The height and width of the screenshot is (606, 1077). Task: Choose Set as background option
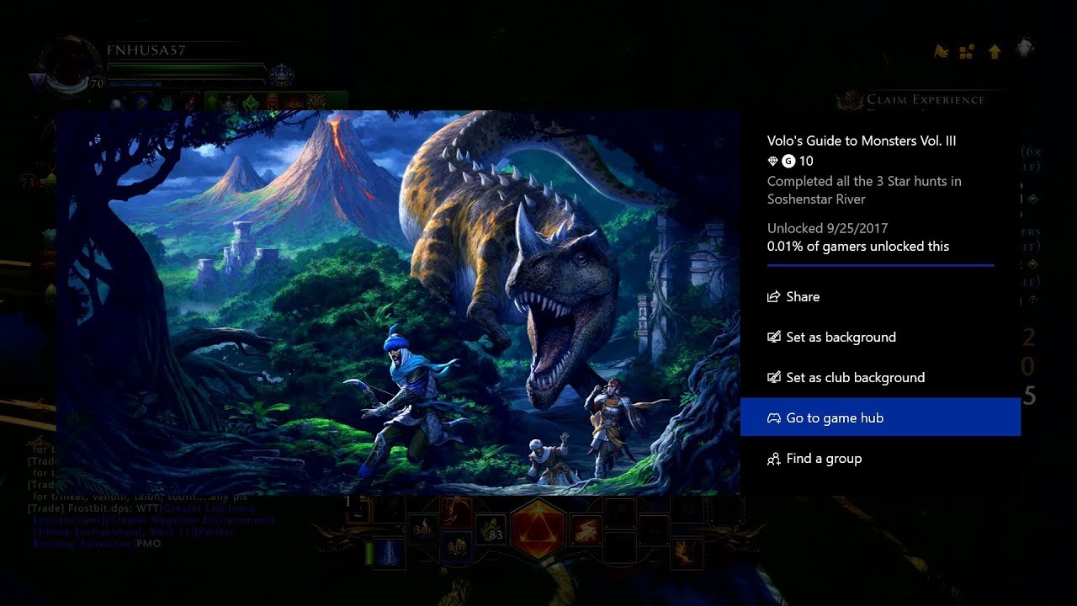tap(880, 337)
